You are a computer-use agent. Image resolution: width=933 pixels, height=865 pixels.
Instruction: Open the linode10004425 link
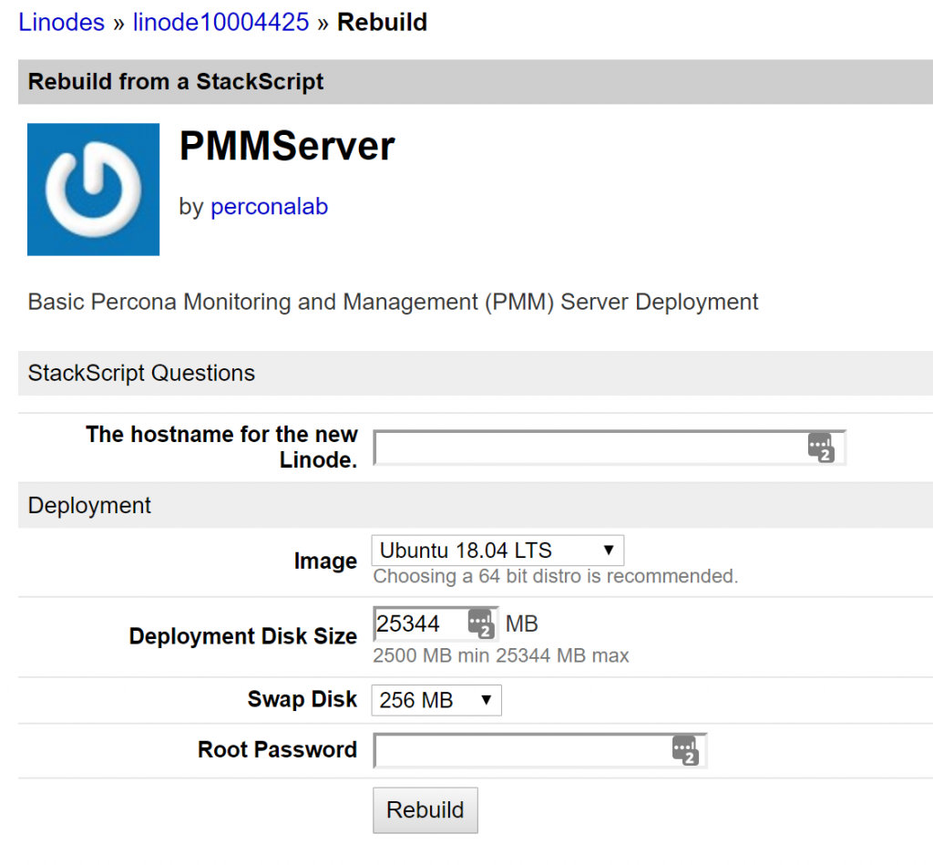pyautogui.click(x=220, y=22)
